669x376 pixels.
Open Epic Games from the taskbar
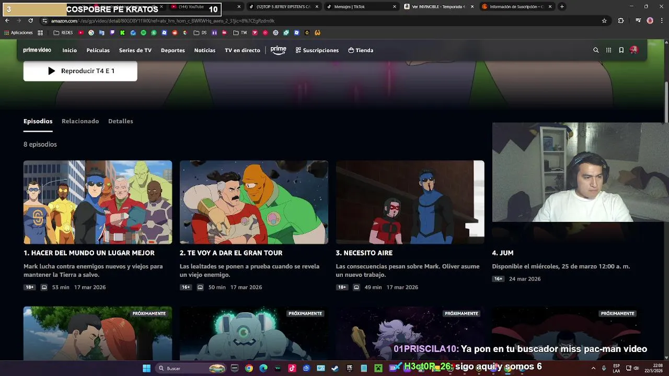pyautogui.click(x=350, y=368)
